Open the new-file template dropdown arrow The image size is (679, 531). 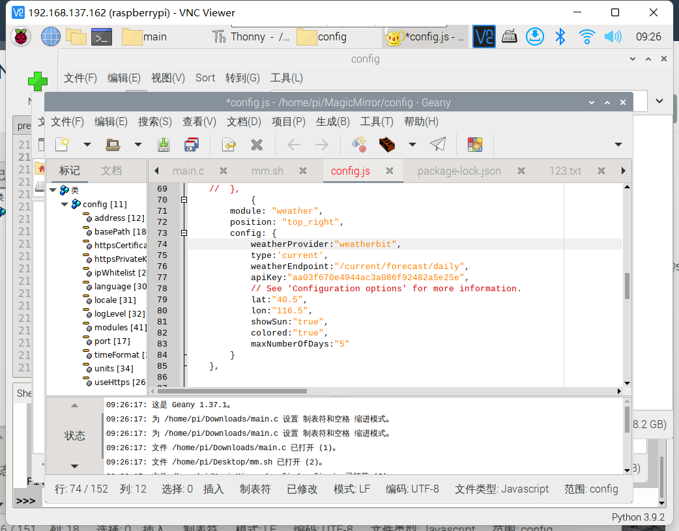(87, 145)
